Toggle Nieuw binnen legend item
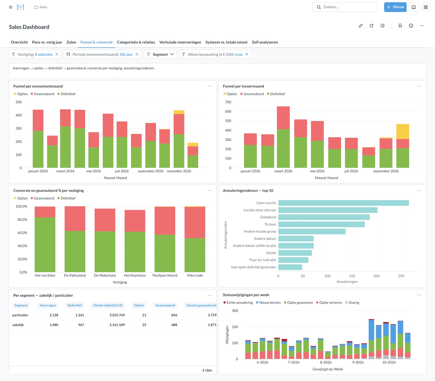The image size is (435, 381). [268, 302]
